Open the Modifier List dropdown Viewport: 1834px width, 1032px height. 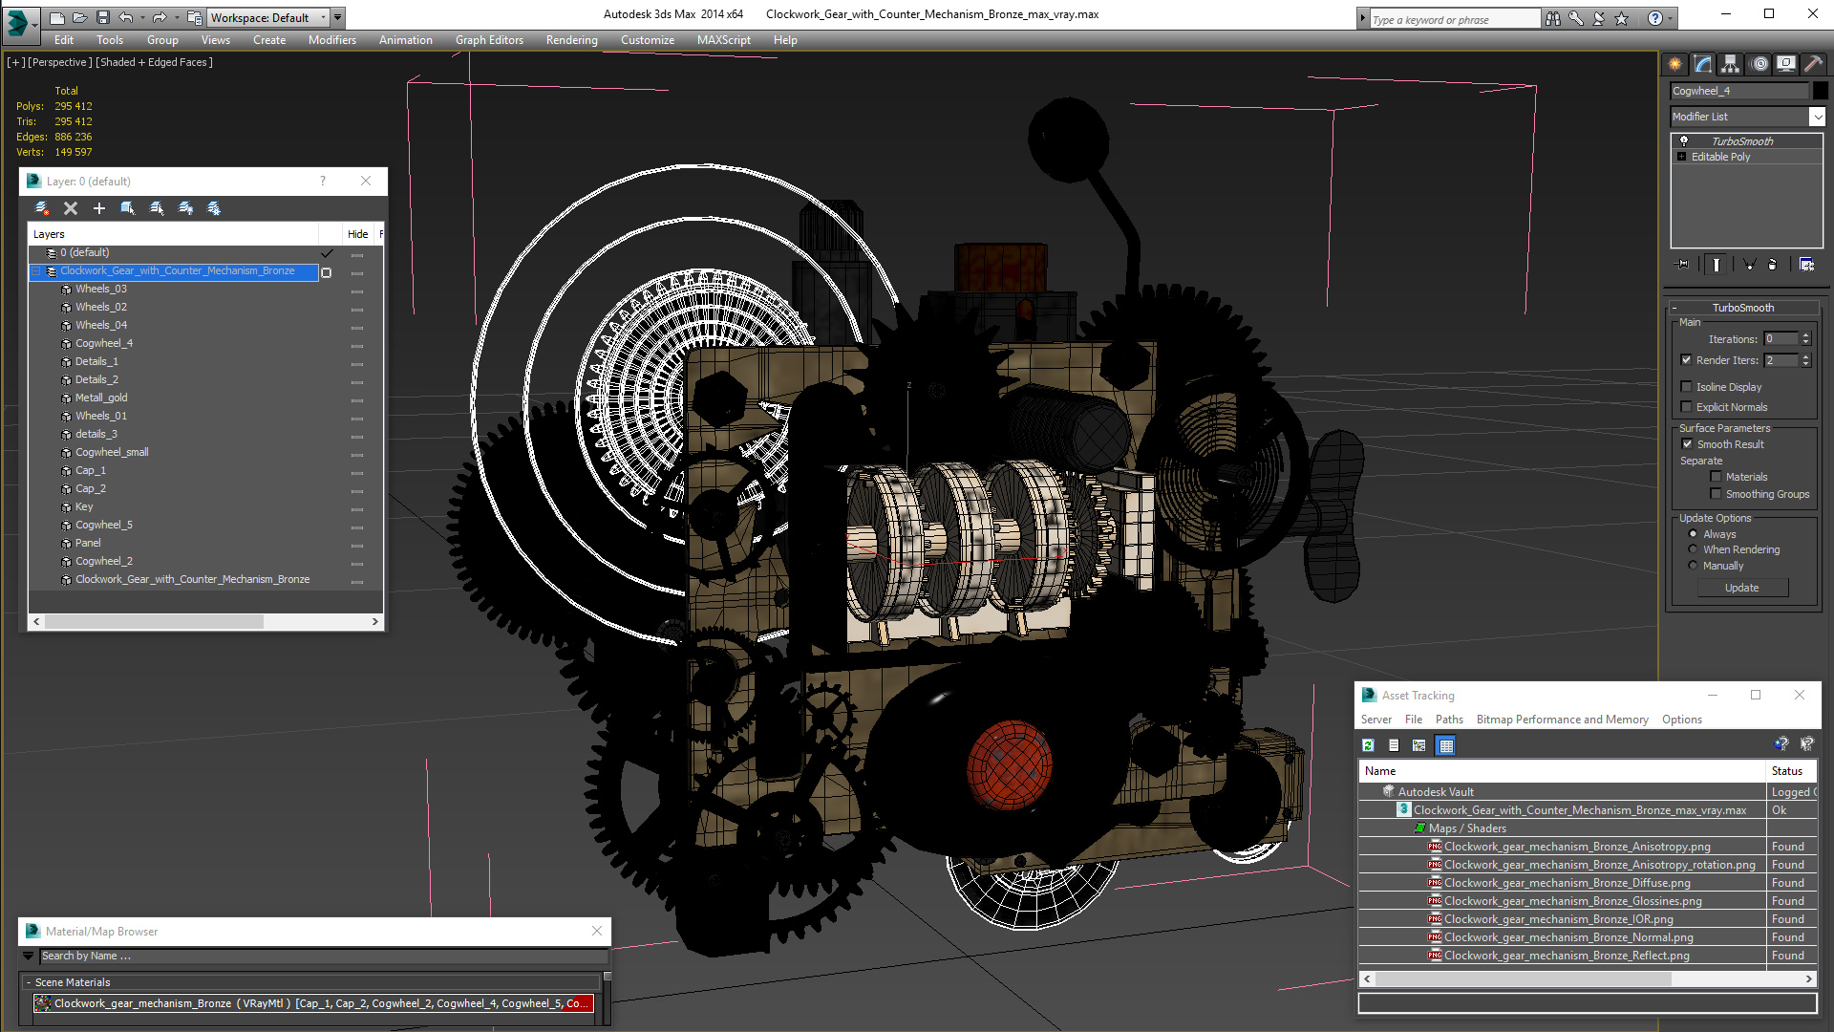point(1817,117)
